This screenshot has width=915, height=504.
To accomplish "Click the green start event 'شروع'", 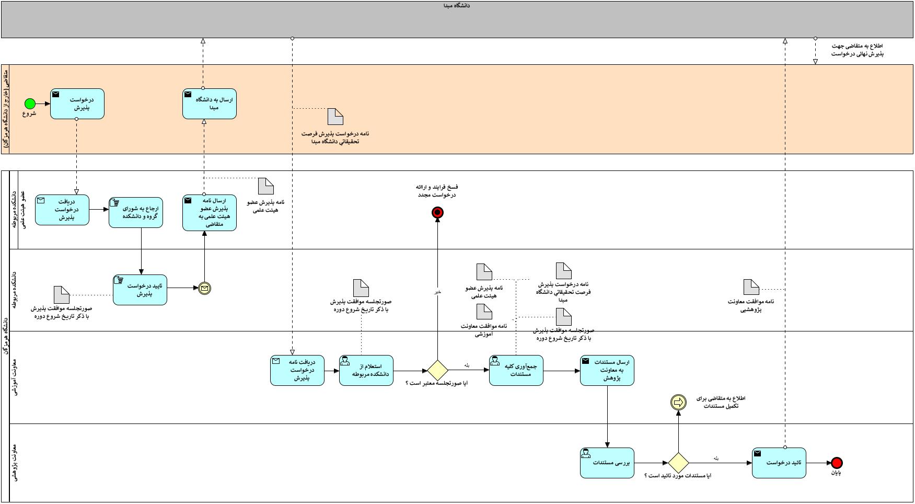I will 30,104.
